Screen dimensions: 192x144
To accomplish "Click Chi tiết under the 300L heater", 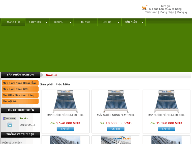I will (x=166, y=129).
